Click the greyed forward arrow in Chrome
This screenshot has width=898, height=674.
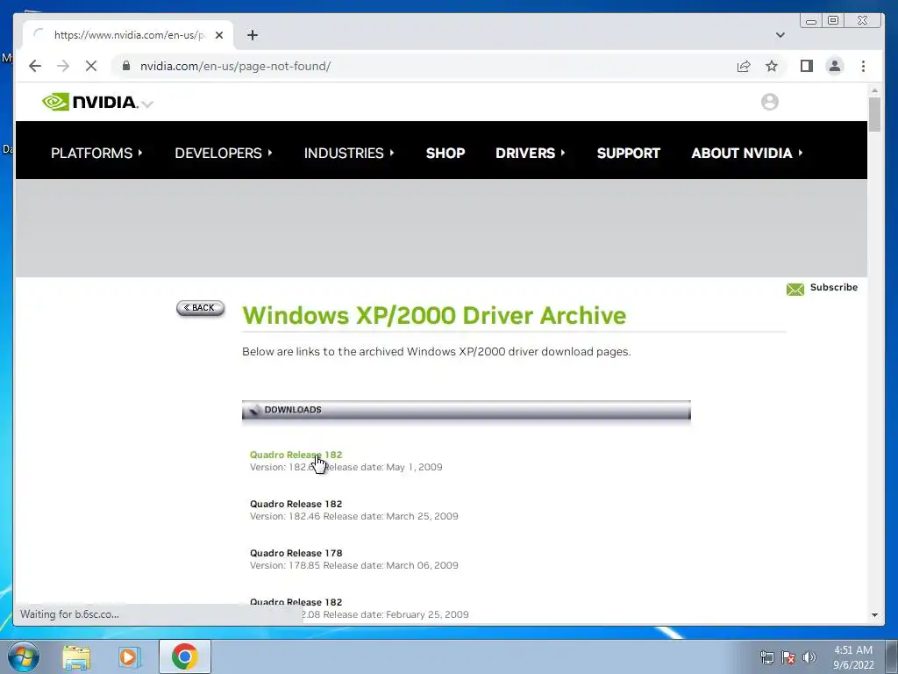pos(63,66)
